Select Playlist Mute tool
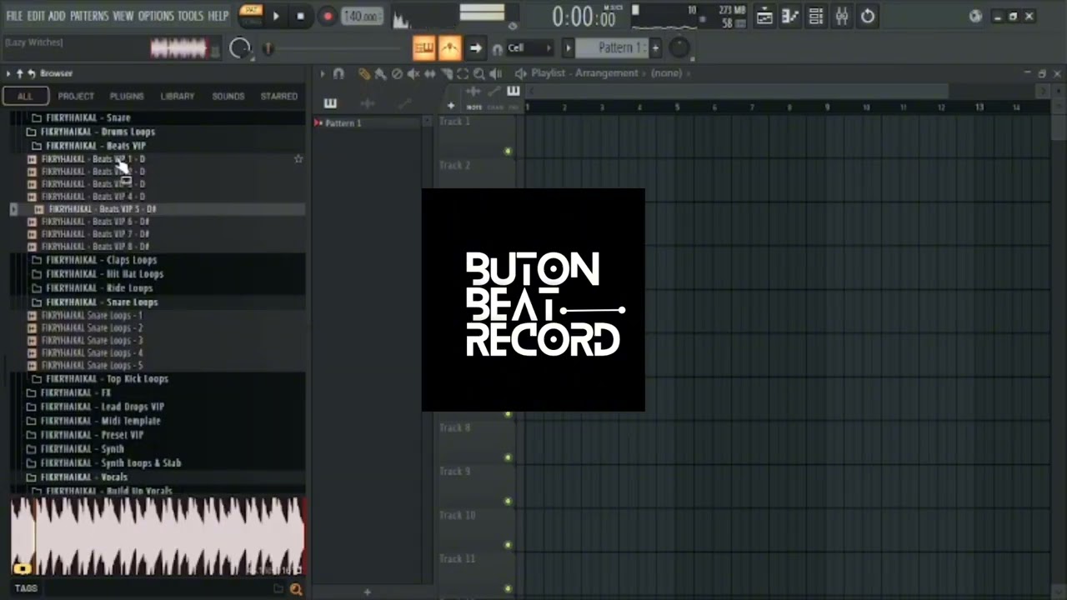 point(413,74)
